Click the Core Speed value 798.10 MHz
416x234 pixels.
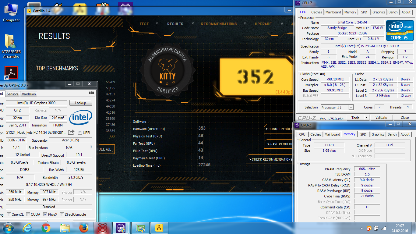[x=335, y=80]
